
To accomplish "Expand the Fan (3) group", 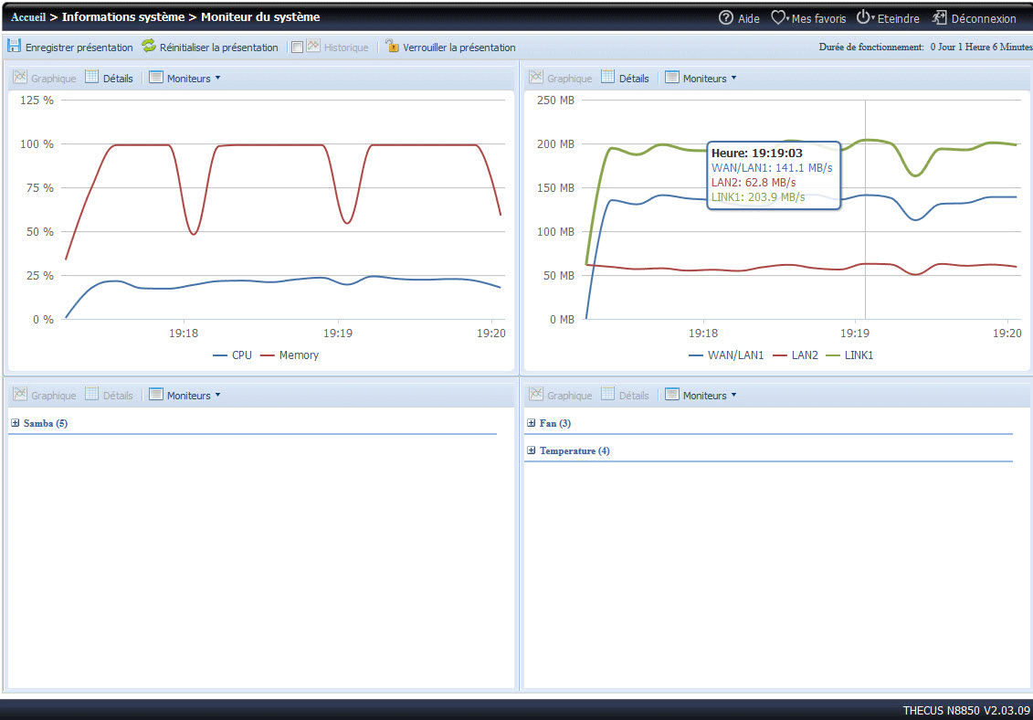I will pos(532,423).
